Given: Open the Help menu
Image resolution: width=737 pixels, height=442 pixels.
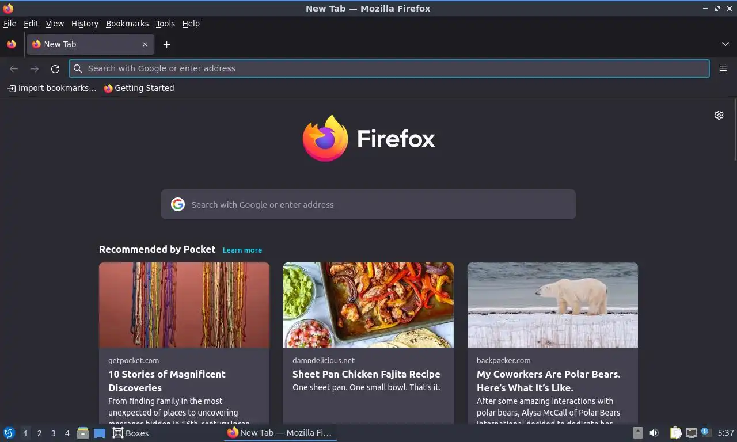Looking at the screenshot, I should coord(191,24).
